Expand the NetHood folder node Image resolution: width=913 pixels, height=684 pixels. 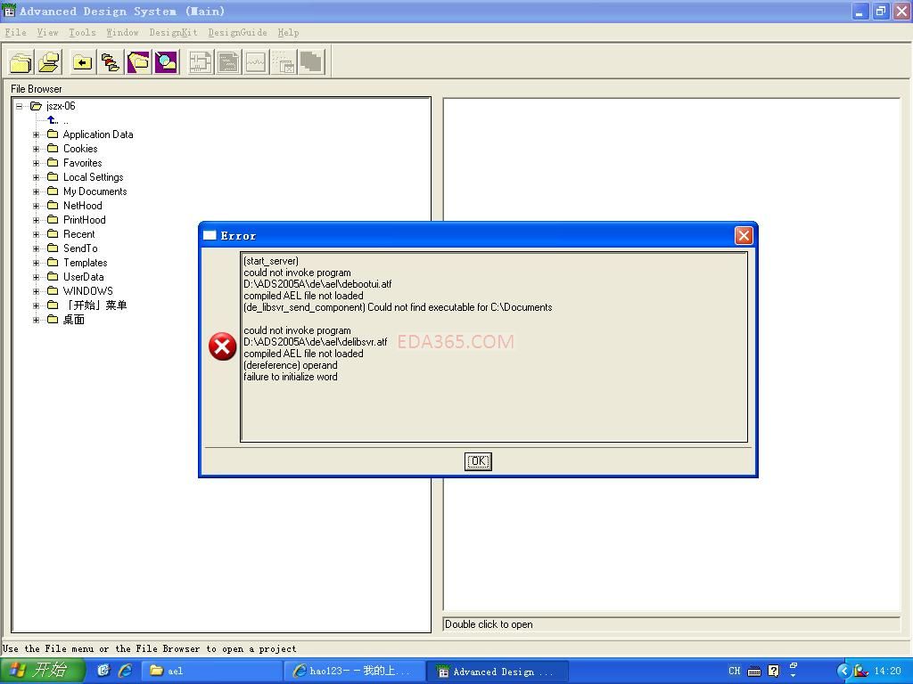pyautogui.click(x=36, y=206)
